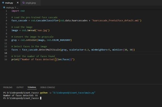Click the main.py path link in terminal
Screen dimensions: 162x107
(74, 93)
